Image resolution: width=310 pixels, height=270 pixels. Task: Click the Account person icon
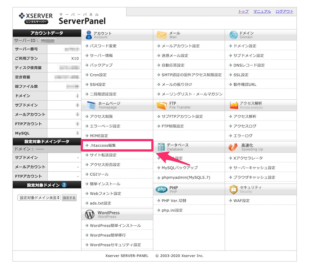point(89,35)
